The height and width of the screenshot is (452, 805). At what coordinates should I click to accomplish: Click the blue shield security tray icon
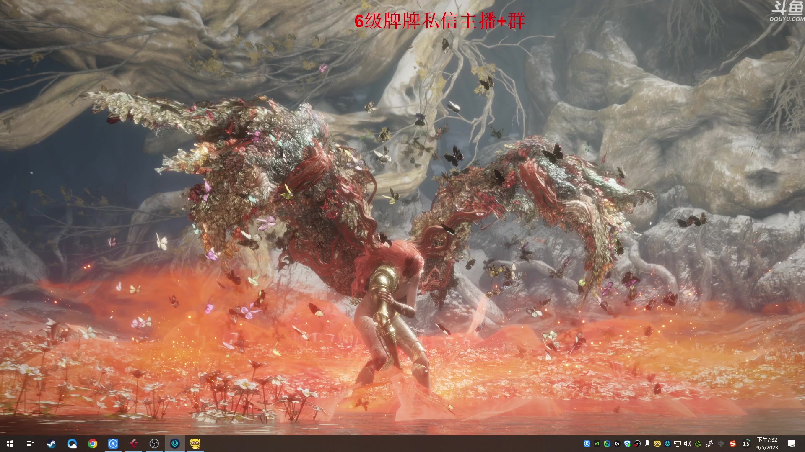(x=627, y=444)
